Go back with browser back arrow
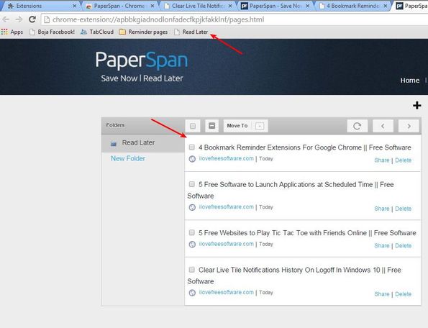 tap(6, 19)
